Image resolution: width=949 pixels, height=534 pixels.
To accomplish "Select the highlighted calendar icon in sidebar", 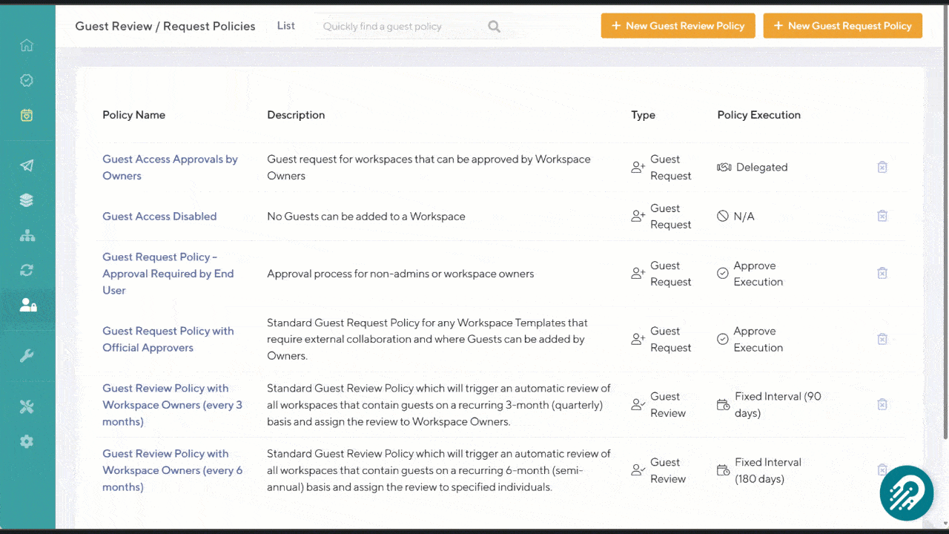I will [27, 115].
